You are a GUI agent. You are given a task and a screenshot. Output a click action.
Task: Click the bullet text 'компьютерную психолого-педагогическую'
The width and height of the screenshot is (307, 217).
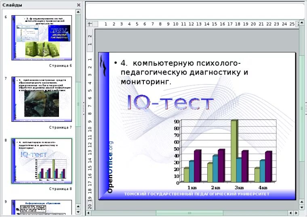point(181,68)
